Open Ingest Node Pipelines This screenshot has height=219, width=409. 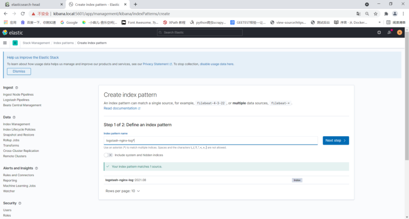[18, 95]
